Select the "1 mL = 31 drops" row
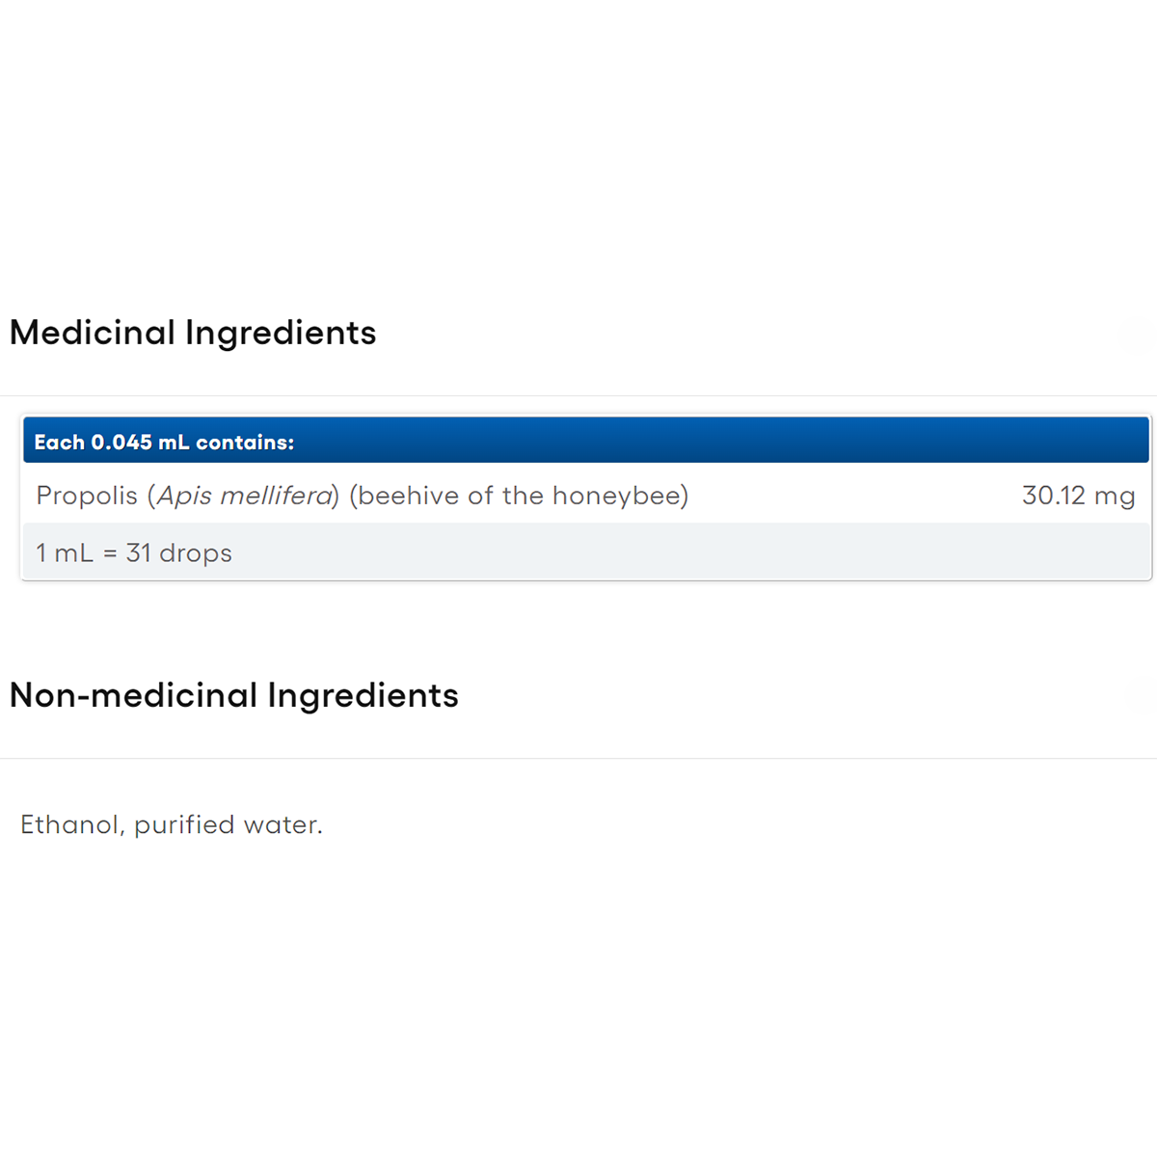The image size is (1157, 1157). [x=586, y=552]
